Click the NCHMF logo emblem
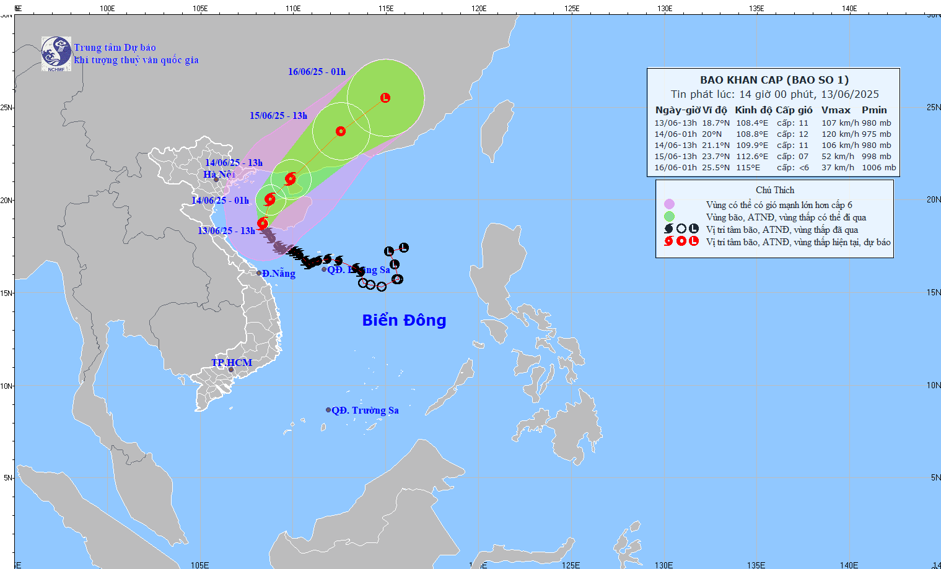This screenshot has height=569, width=941. (56, 53)
